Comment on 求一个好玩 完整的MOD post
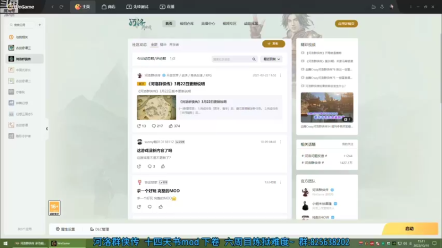Viewport: 442px width, 248px height. pos(150,207)
